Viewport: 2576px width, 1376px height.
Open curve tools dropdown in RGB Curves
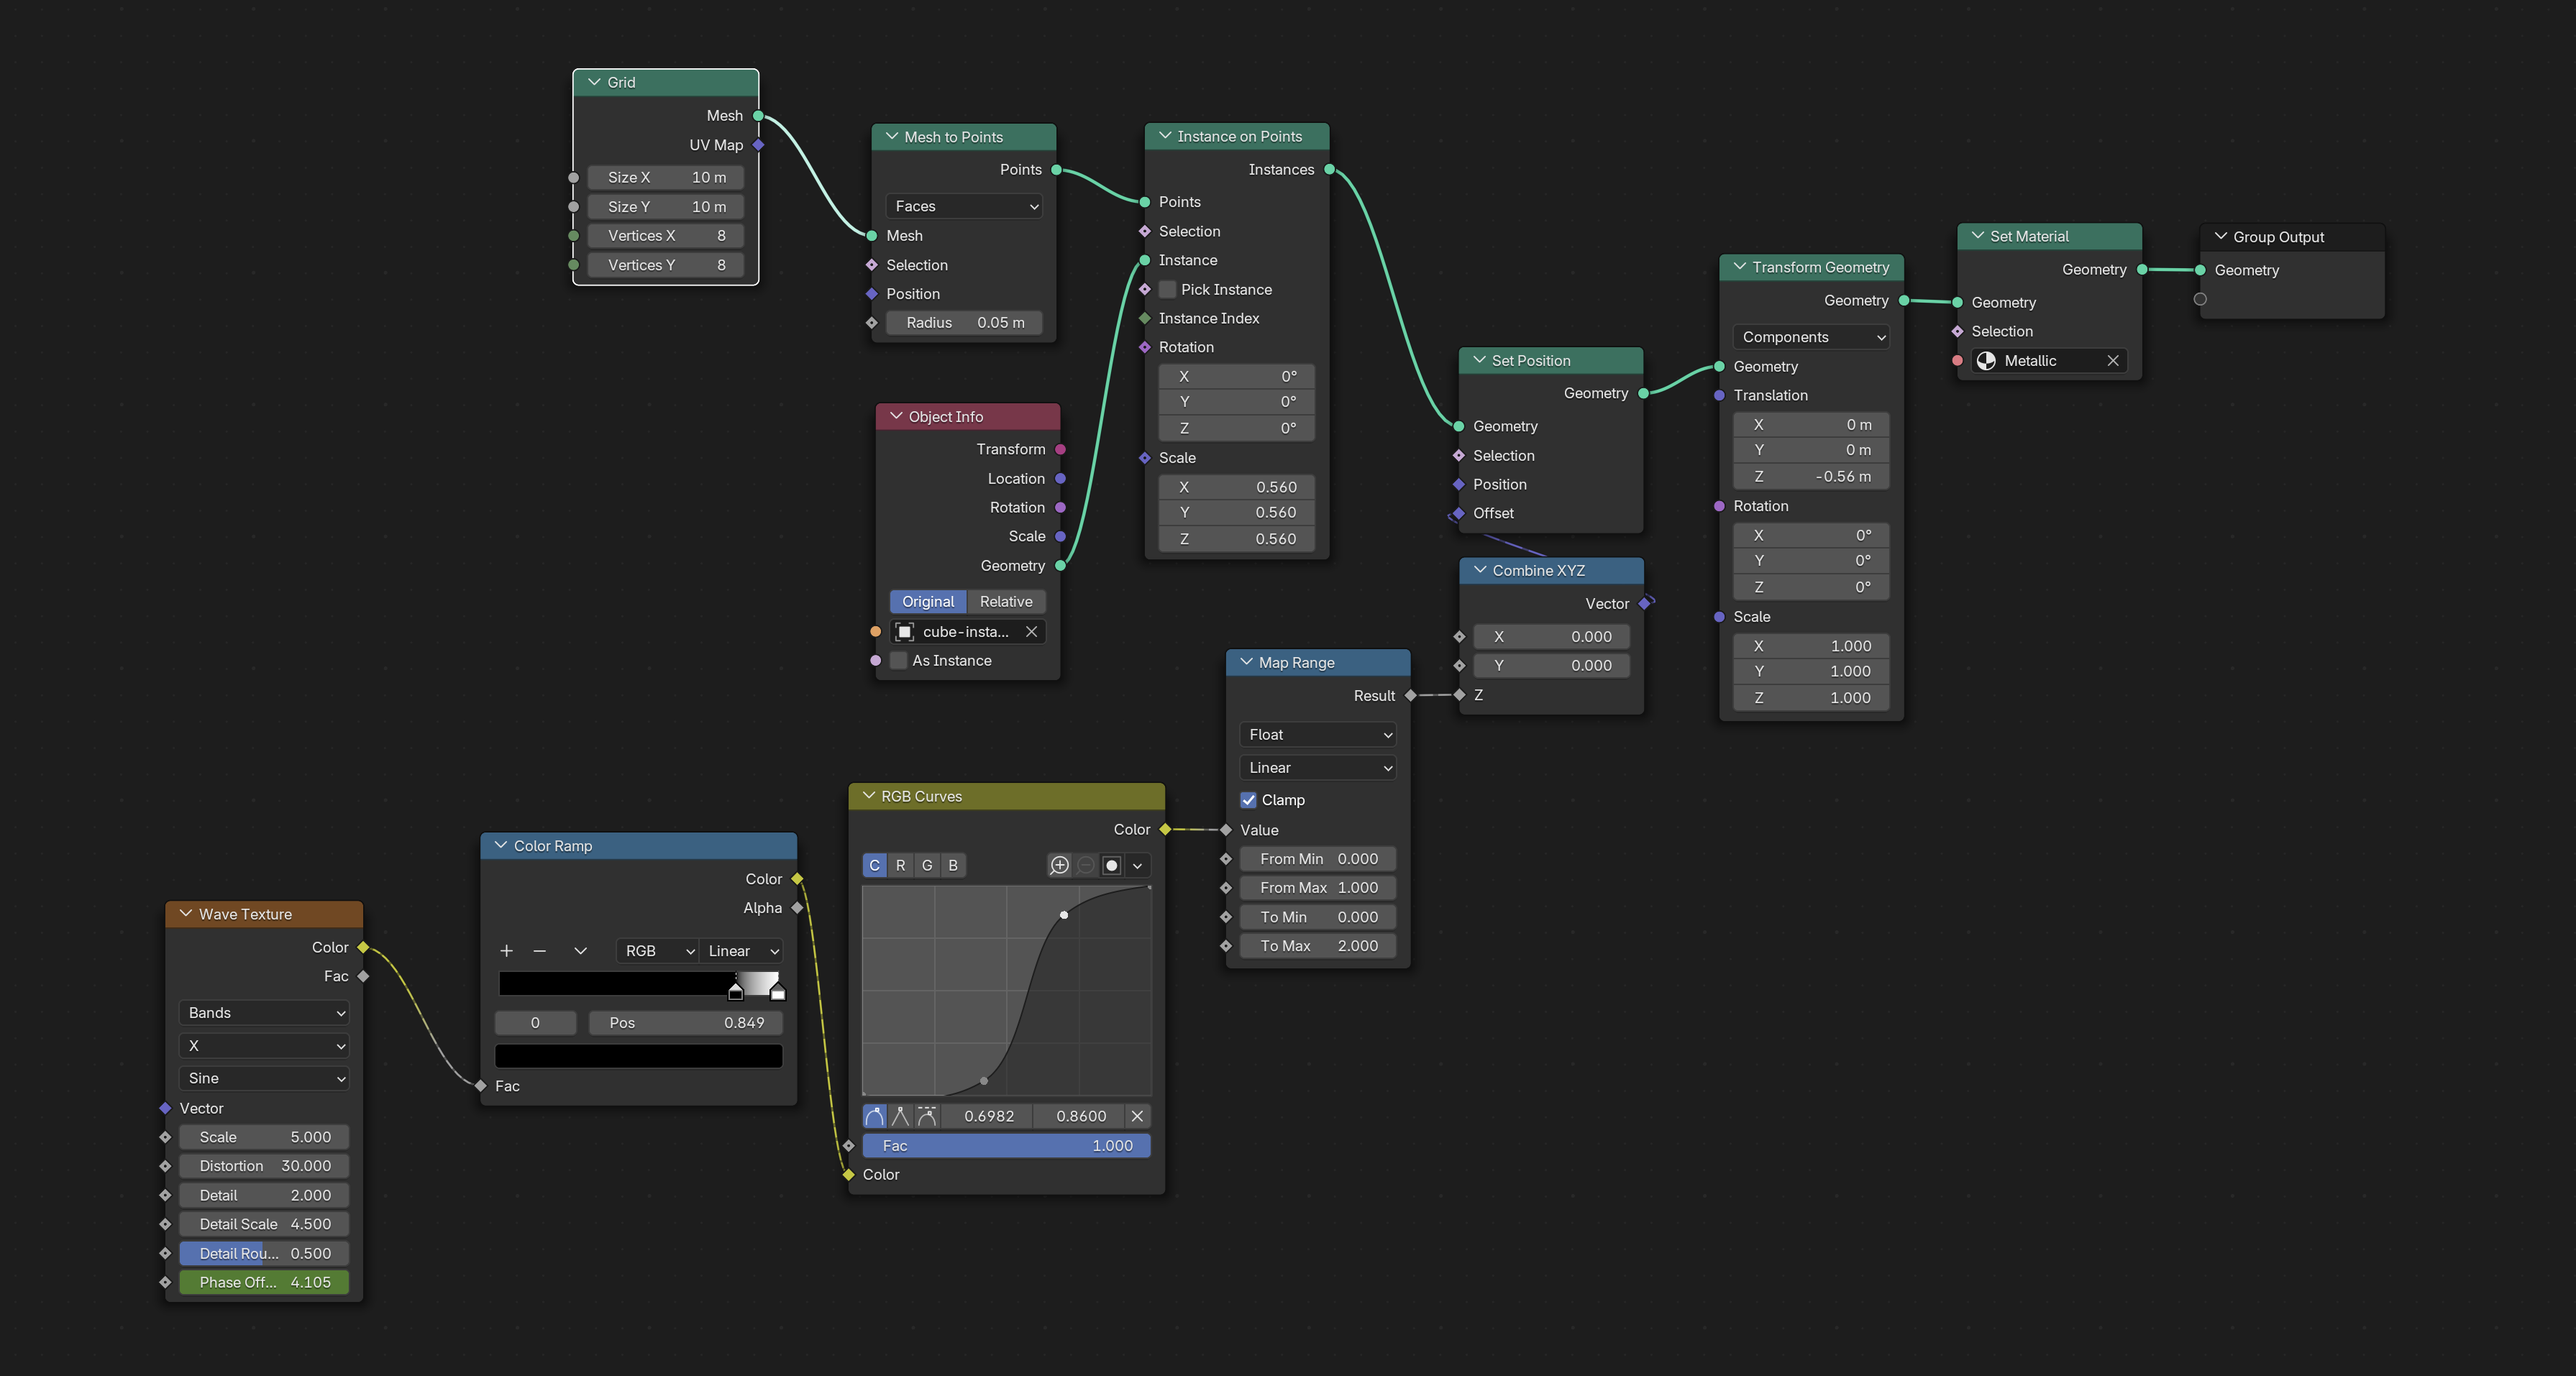[x=1138, y=865]
